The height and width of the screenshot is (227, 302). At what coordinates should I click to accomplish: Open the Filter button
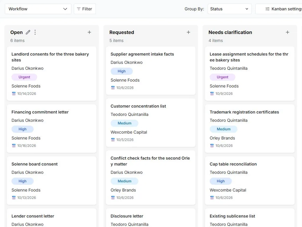tap(85, 9)
